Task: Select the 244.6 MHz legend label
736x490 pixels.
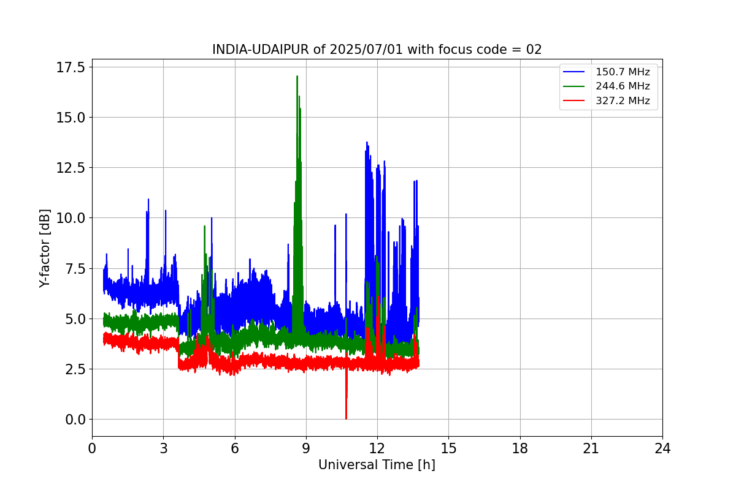Action: tap(623, 86)
